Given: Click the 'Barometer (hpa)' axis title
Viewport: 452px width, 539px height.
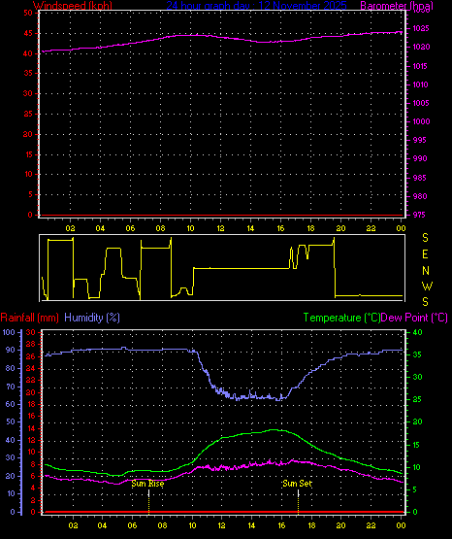Looking at the screenshot, I should point(397,5).
